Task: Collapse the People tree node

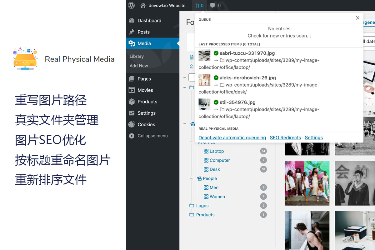Action: point(191,178)
